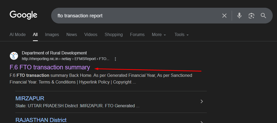
Task: Click the Google logo
Action: (x=23, y=15)
